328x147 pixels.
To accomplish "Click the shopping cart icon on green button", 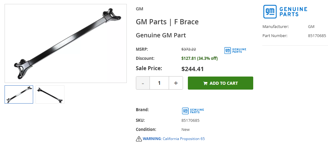I will coord(205,83).
